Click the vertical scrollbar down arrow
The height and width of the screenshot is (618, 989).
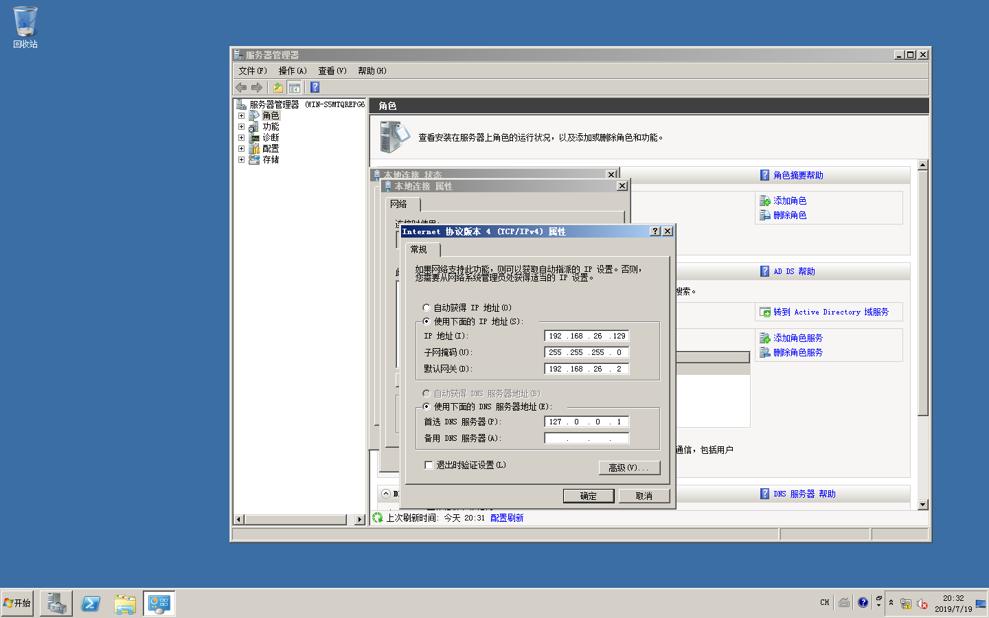coord(922,505)
